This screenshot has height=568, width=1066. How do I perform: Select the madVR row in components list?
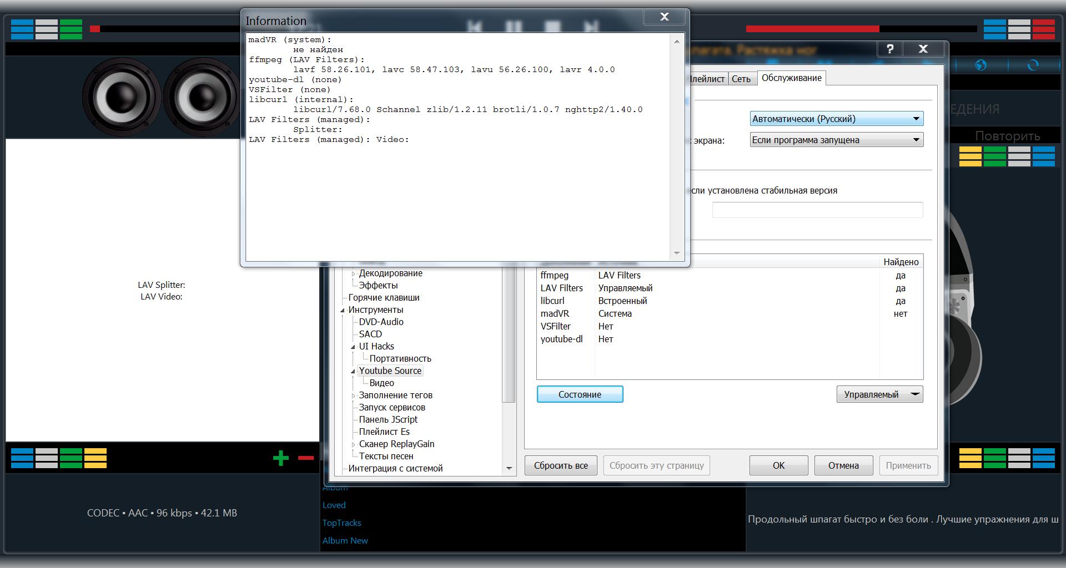555,313
